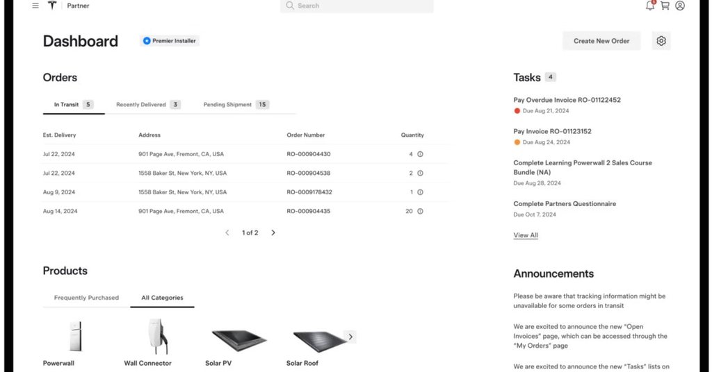Switch to Frequently Purchased tab
Image resolution: width=712 pixels, height=372 pixels.
[x=86, y=298]
